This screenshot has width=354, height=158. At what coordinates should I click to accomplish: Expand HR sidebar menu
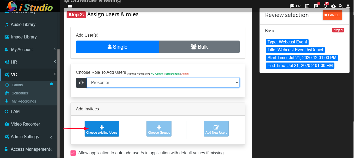click(28, 62)
